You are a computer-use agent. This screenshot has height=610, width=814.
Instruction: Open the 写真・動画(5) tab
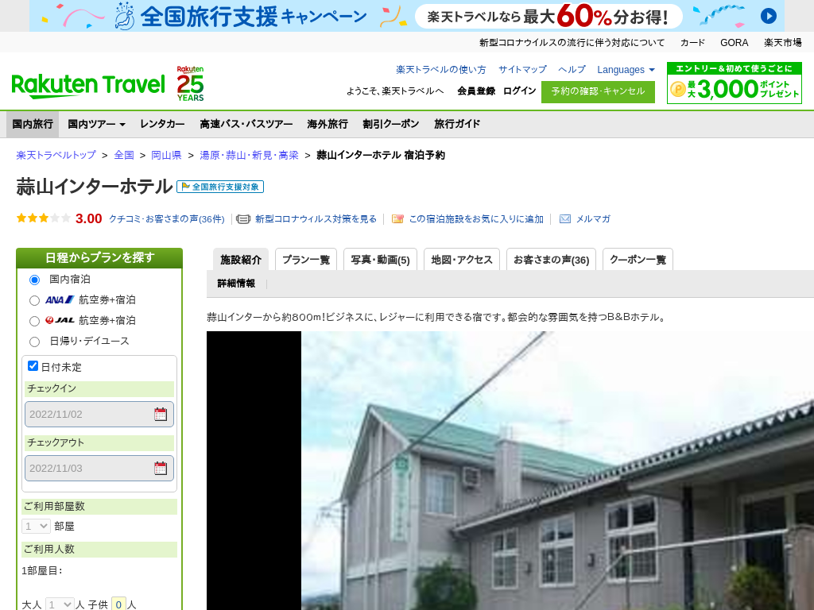point(380,260)
